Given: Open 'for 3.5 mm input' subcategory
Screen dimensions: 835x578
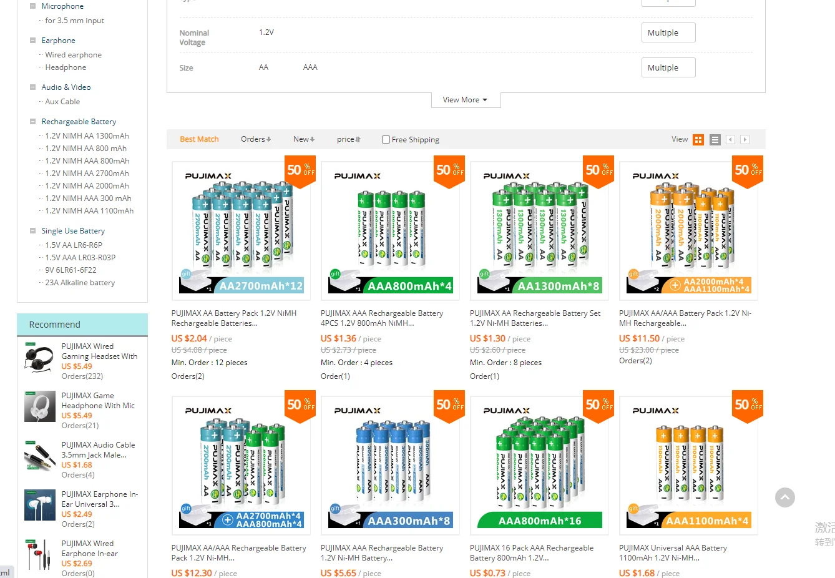Looking at the screenshot, I should [75, 21].
